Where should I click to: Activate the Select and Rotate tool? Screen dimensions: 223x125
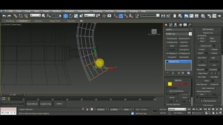point(71,16)
